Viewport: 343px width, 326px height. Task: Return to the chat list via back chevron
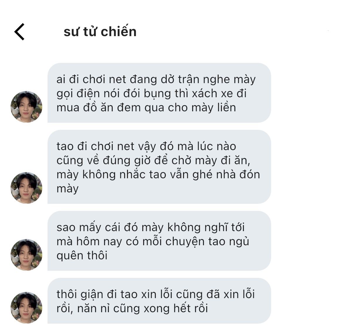click(x=19, y=32)
